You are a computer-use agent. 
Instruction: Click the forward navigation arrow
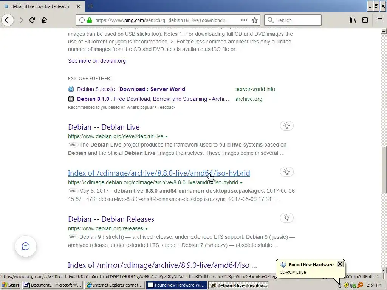(20, 20)
